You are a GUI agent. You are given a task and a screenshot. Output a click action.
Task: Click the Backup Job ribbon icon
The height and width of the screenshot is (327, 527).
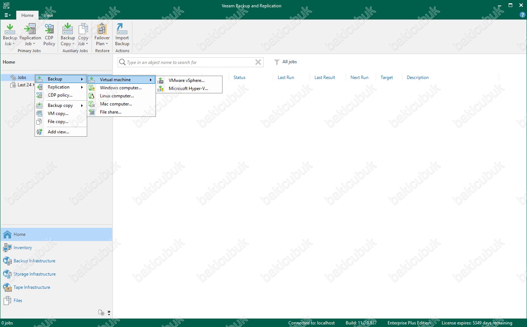click(x=10, y=35)
